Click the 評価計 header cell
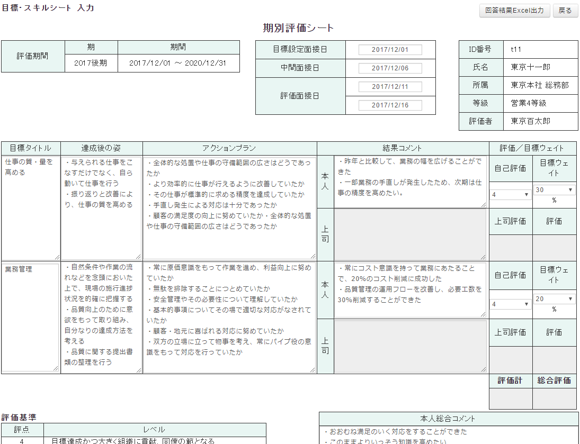Viewport: 580px width, 444px height. (511, 380)
